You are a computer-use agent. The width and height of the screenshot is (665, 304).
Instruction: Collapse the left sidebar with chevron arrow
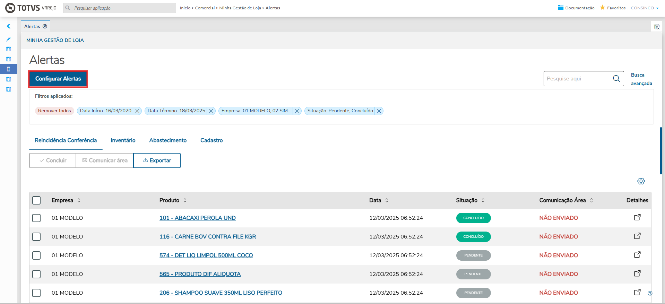point(9,26)
